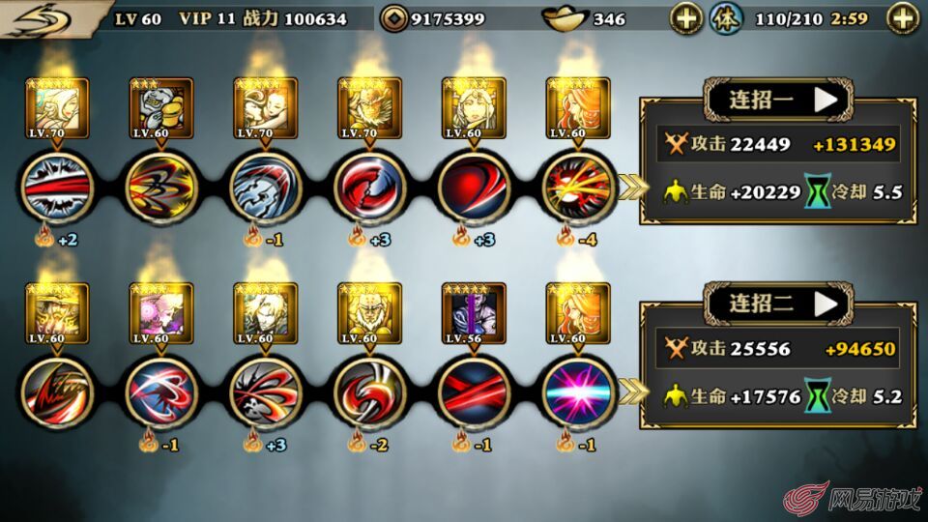Expand combo two stats arrow
This screenshot has width=928, height=522.
(631, 392)
